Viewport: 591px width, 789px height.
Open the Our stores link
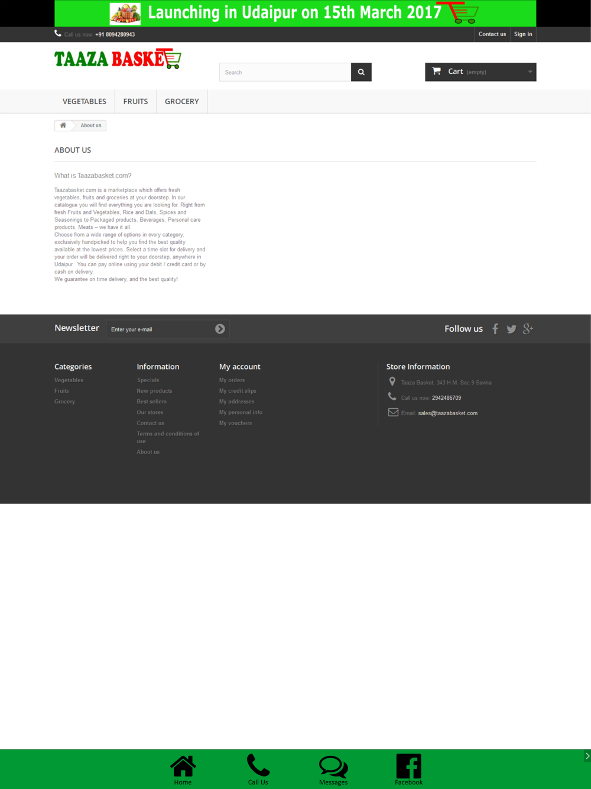(150, 412)
